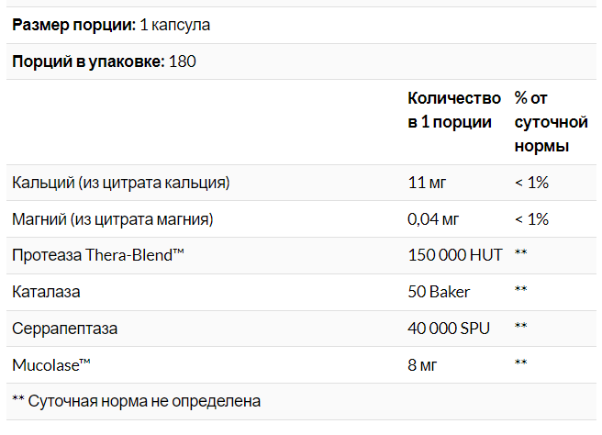The image size is (602, 435).
Task: Select the 'Каталаза' ingredient name
Action: (46, 292)
